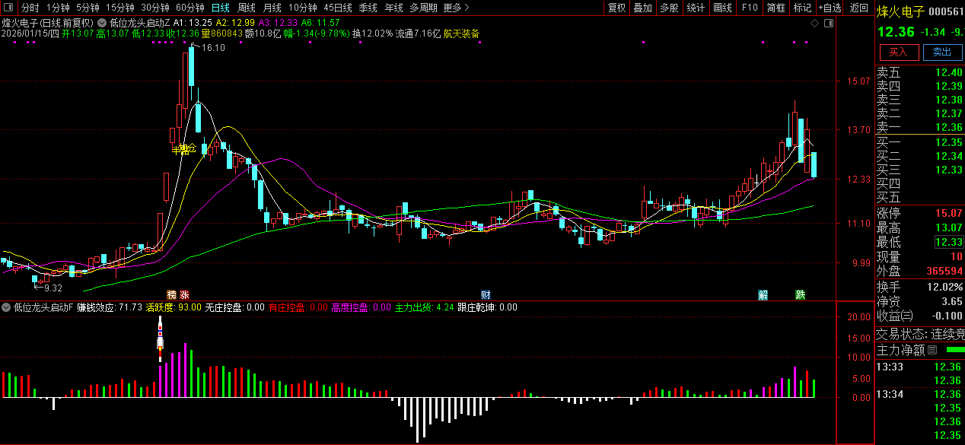Click the 跌 marker on chart bottom
Viewport: 965px width, 445px height.
[x=800, y=294]
